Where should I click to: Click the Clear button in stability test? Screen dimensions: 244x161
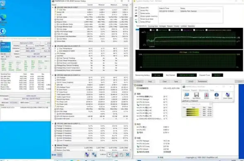click(x=165, y=81)
